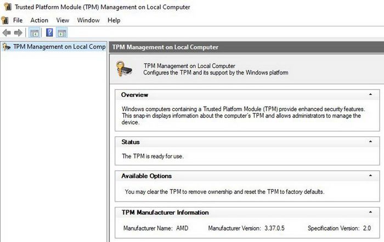Open the Help menu
This screenshot has height=242, width=384.
pyautogui.click(x=114, y=20)
